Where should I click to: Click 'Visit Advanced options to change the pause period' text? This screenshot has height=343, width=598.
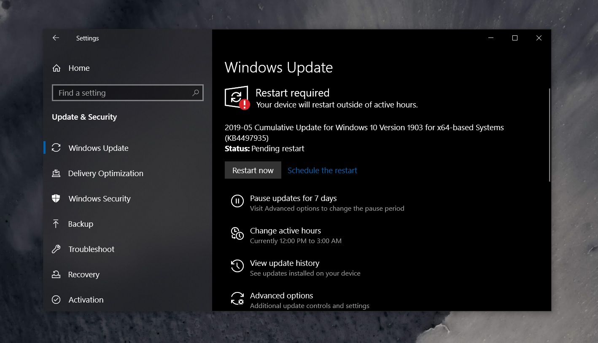point(327,209)
